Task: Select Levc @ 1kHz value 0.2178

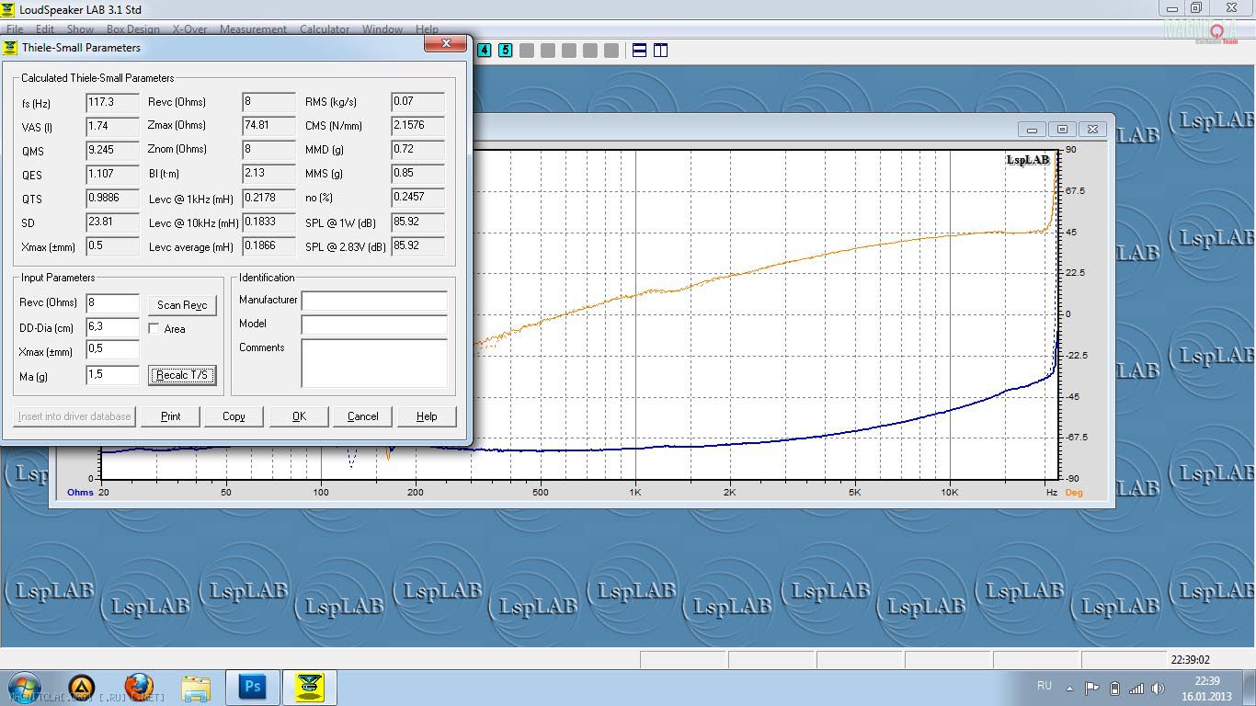Action: pos(268,198)
